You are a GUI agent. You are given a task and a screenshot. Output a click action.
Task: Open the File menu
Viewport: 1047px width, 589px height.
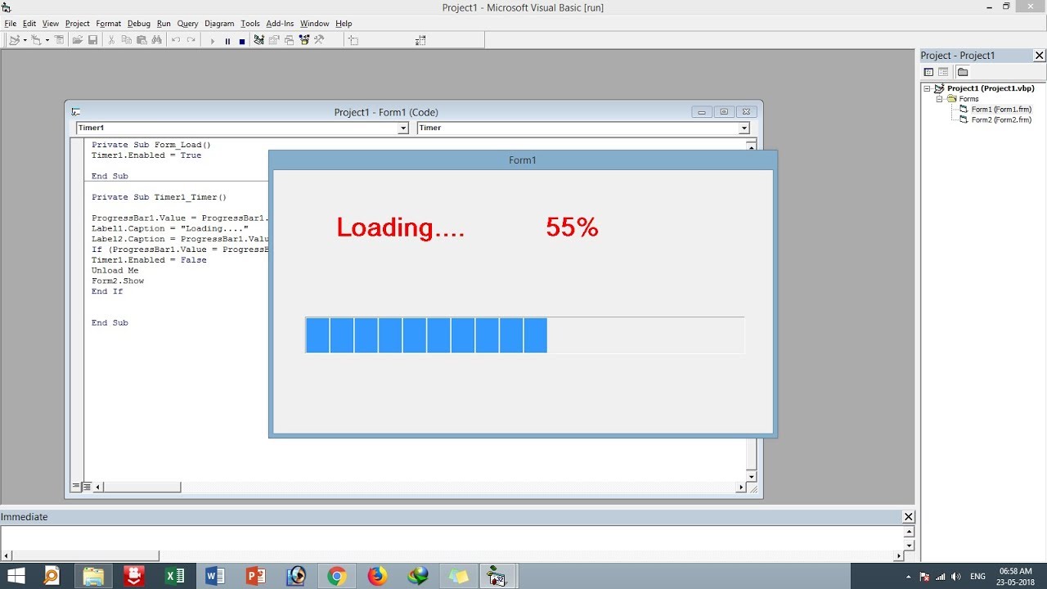(10, 24)
